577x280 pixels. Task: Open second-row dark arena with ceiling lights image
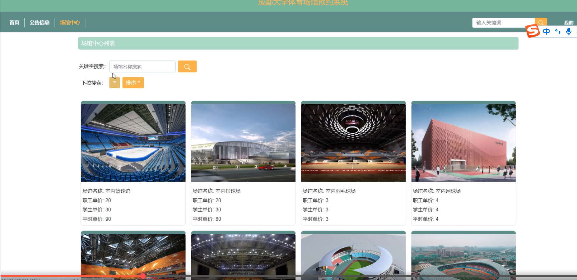click(x=243, y=257)
